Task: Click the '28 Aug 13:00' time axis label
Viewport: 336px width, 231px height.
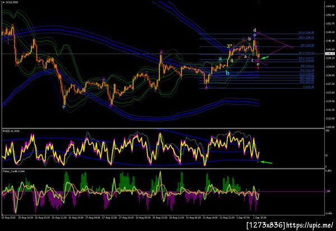Action: pyautogui.click(x=160, y=218)
